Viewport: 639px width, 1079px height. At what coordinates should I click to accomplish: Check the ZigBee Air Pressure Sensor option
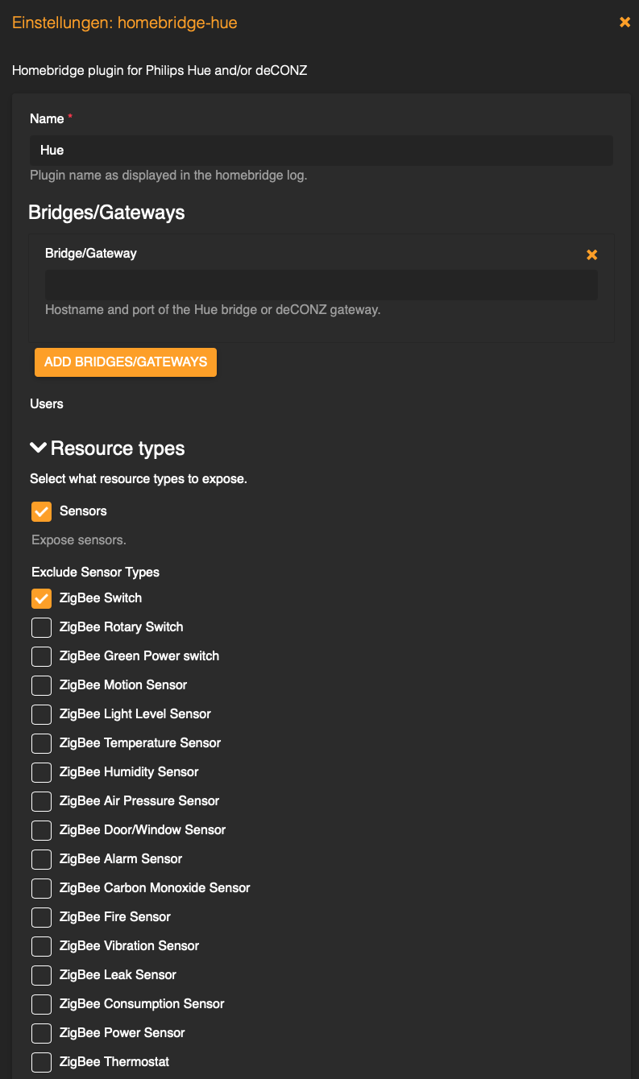(41, 801)
